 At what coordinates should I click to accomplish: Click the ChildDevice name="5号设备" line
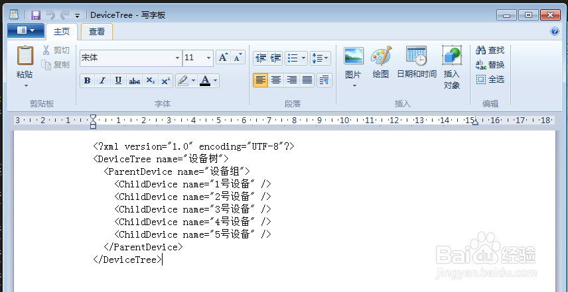coord(192,234)
